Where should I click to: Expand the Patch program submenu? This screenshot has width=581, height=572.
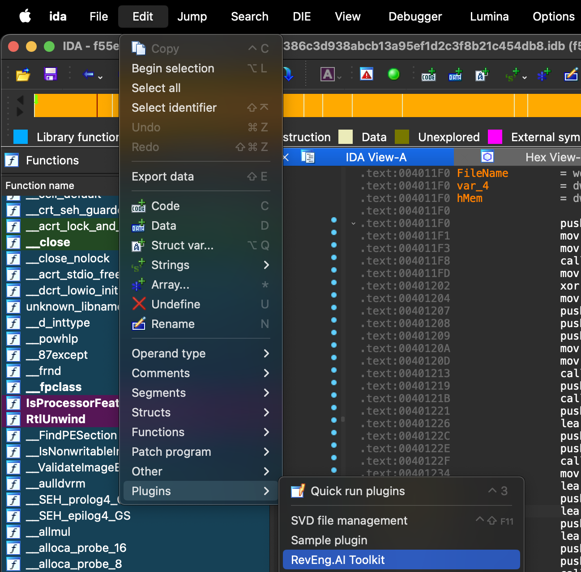point(201,452)
